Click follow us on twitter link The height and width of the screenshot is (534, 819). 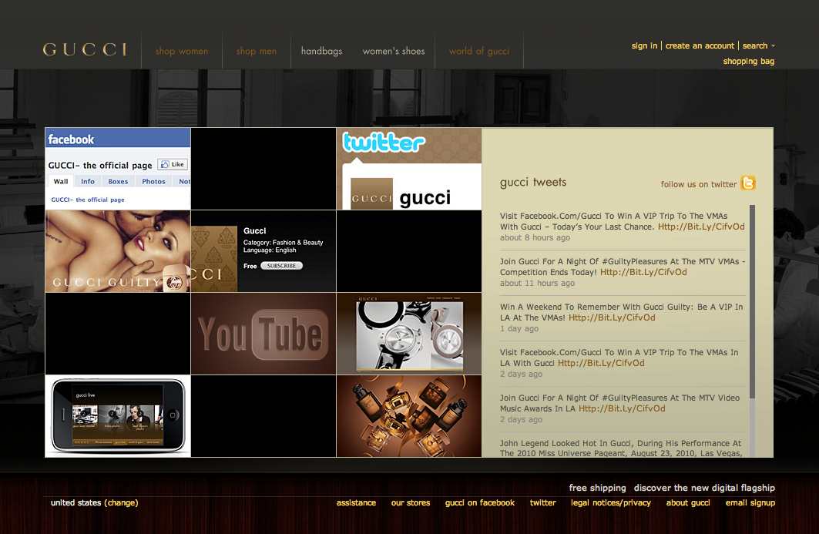pyautogui.click(x=698, y=184)
